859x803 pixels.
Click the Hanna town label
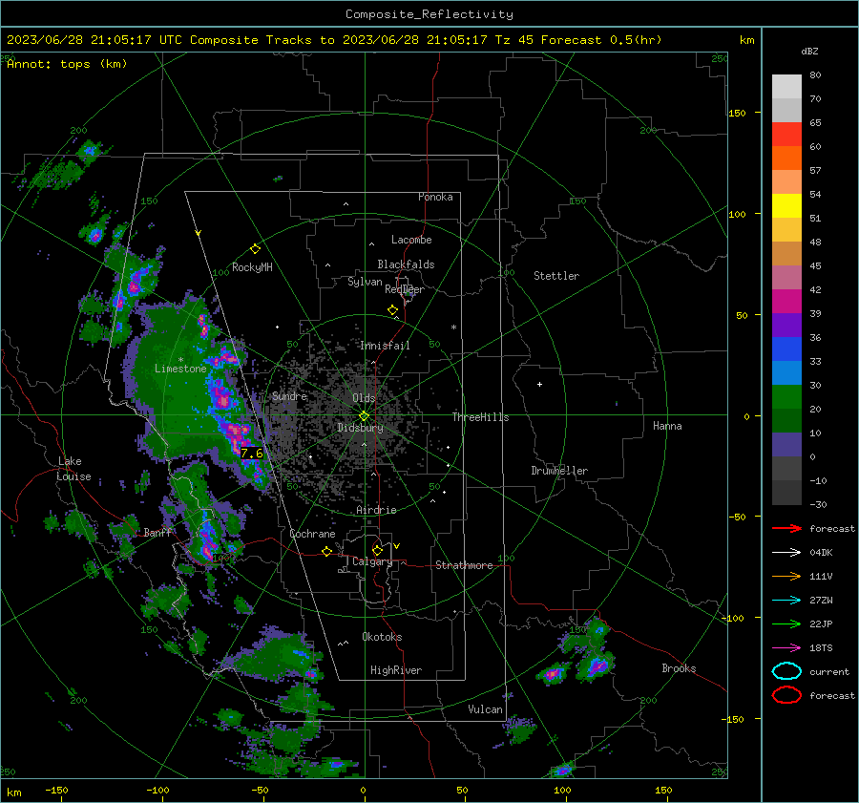pyautogui.click(x=667, y=426)
